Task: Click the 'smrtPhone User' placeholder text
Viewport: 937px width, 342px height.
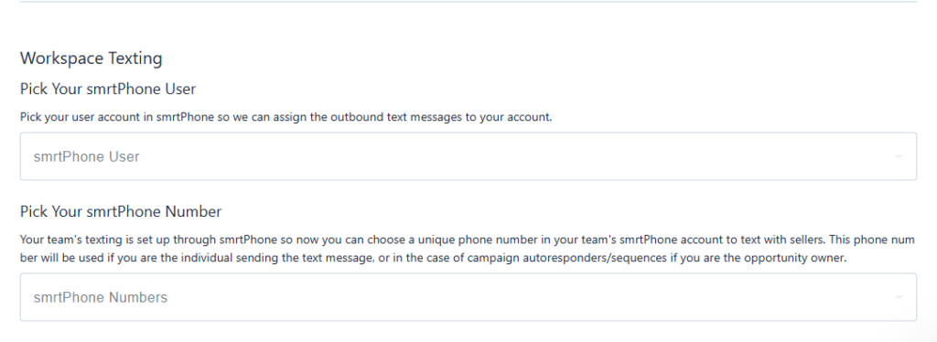Action: pyautogui.click(x=87, y=157)
